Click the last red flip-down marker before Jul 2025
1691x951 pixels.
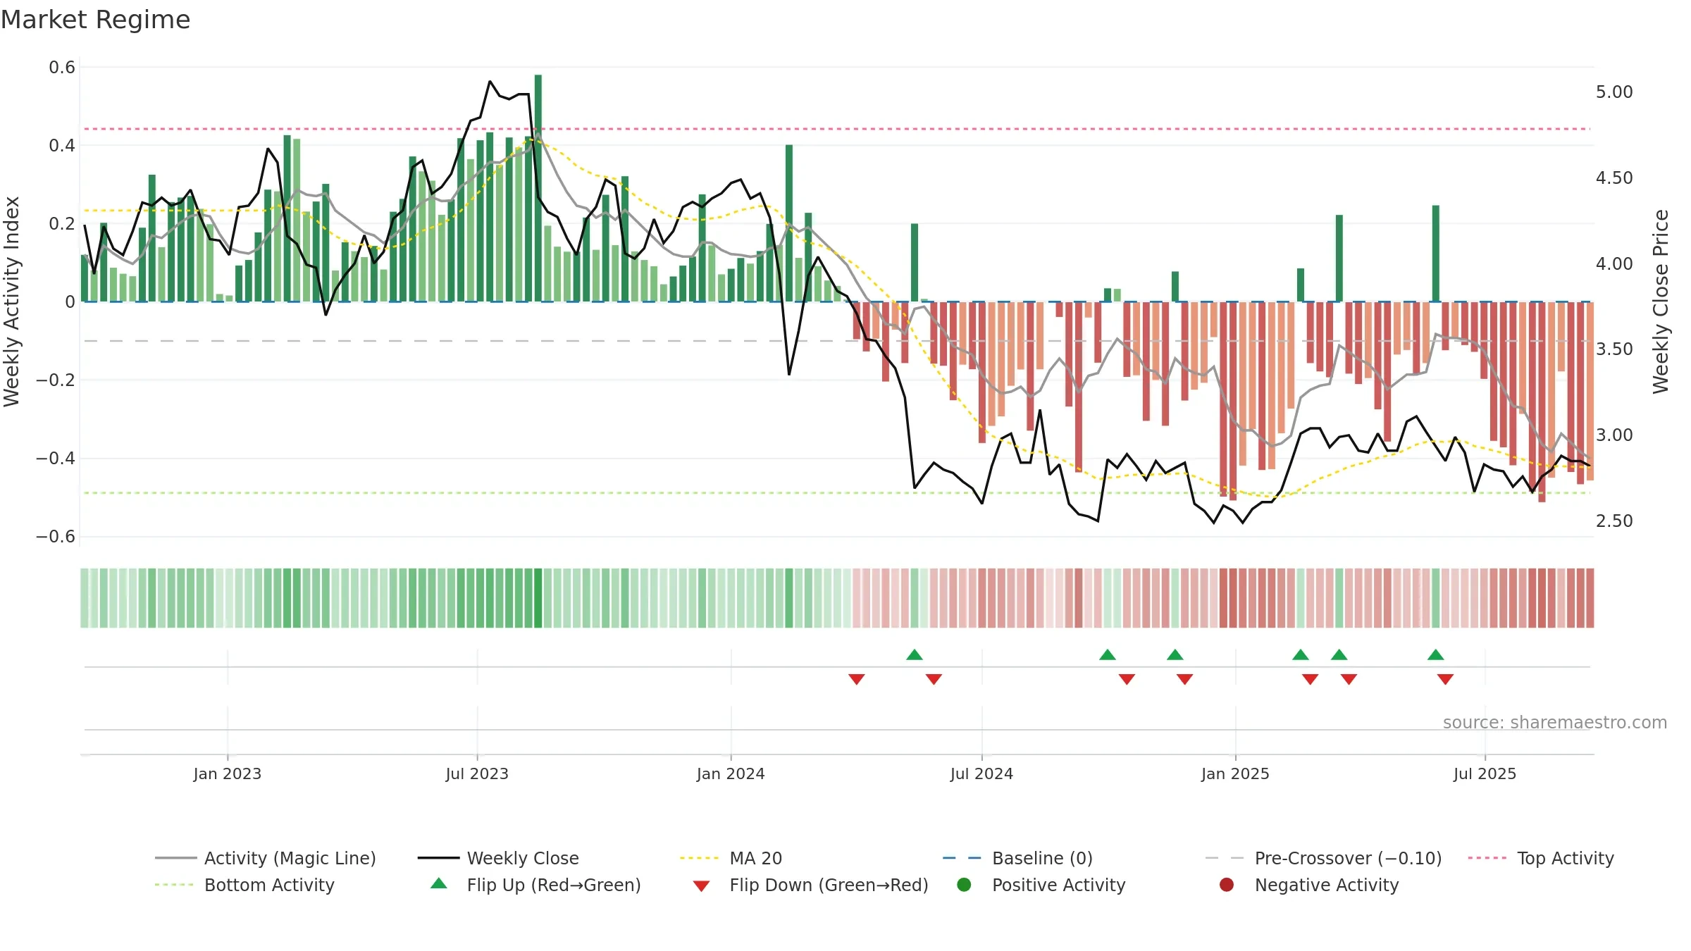(1446, 679)
